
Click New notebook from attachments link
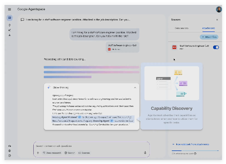(x=191, y=144)
